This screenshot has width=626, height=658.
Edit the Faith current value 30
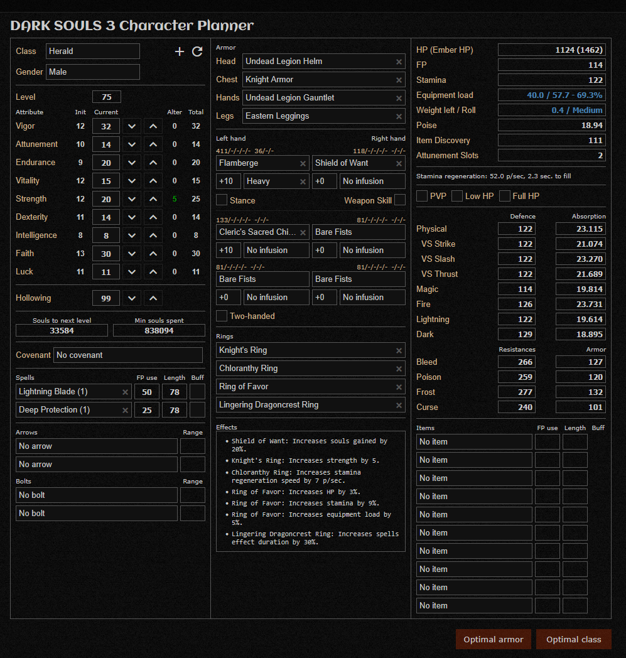(106, 254)
